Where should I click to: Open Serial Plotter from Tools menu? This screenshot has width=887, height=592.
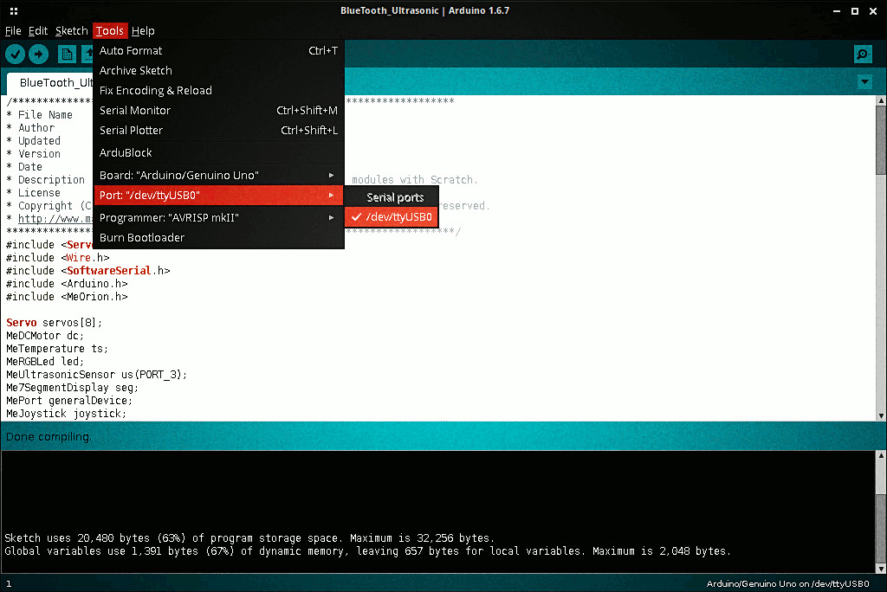218,130
